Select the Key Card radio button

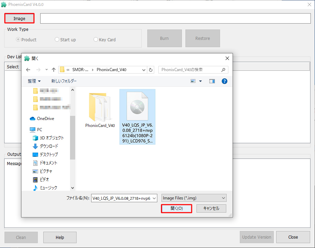point(96,40)
